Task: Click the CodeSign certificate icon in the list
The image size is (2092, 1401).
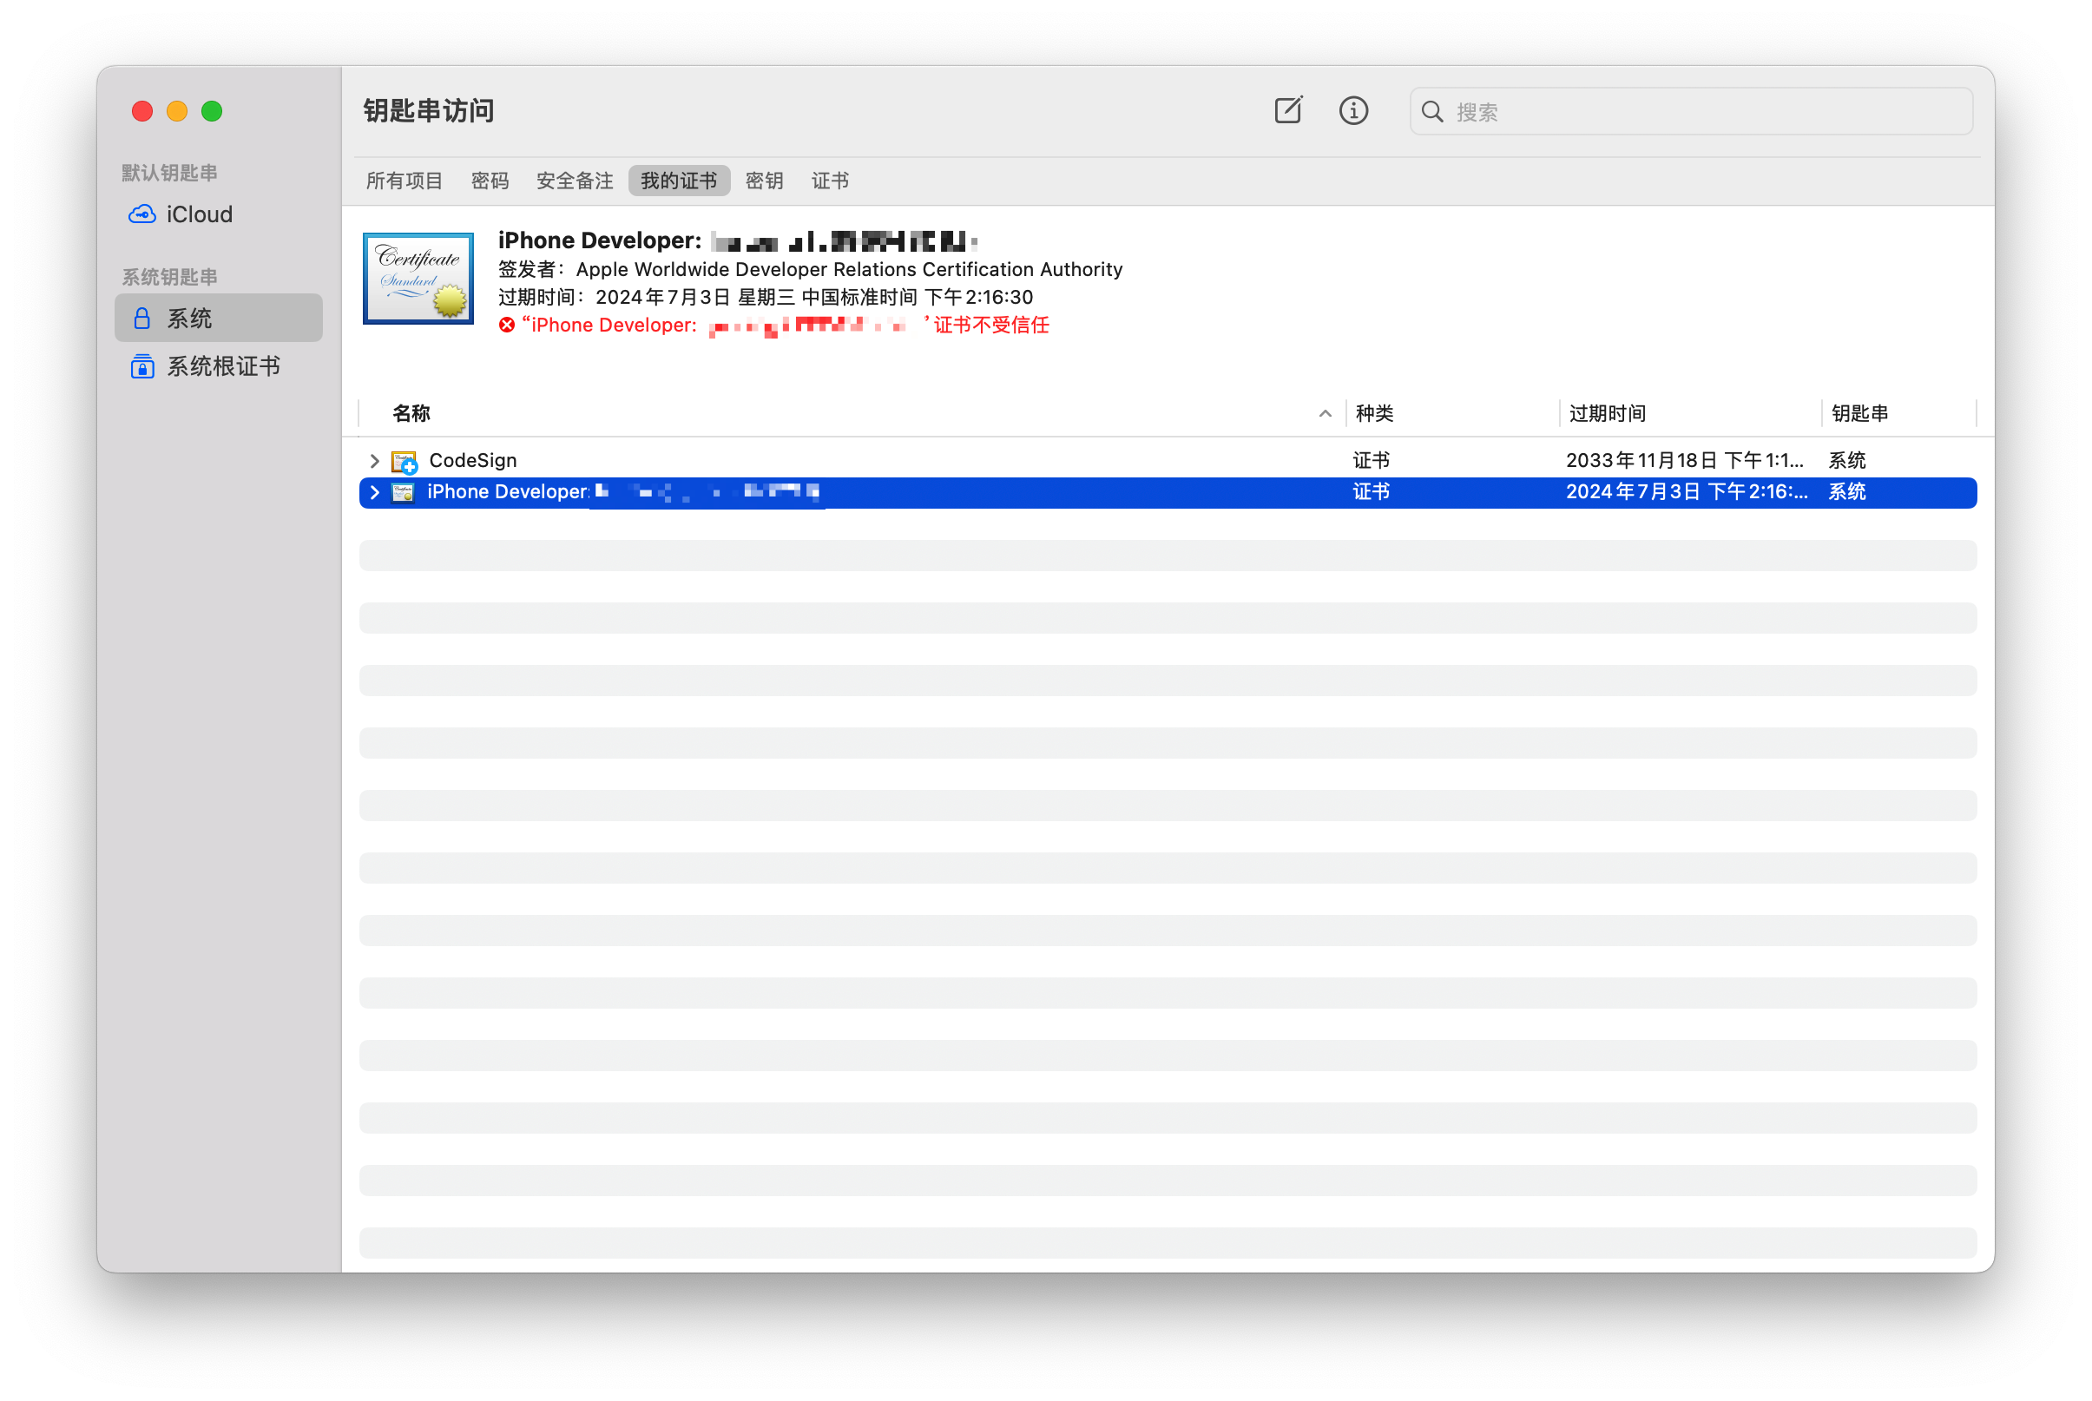Action: tap(404, 460)
